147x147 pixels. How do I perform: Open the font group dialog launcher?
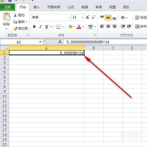[95, 35]
